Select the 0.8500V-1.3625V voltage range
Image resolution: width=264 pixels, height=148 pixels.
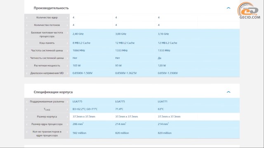coord(126,73)
